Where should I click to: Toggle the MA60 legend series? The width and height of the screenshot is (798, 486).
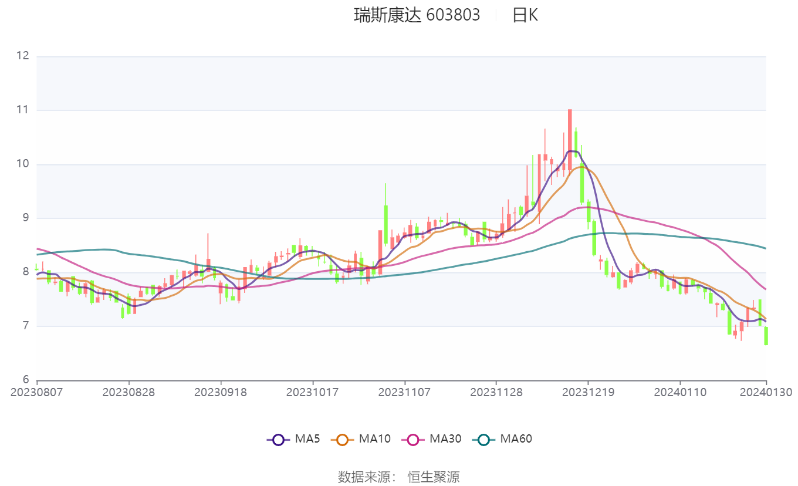point(502,439)
